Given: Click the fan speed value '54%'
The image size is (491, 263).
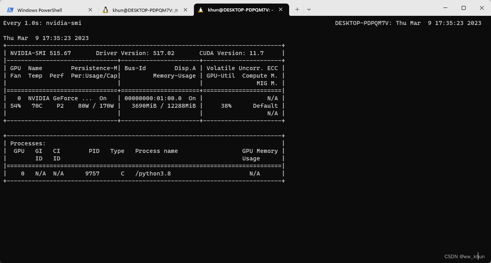Looking at the screenshot, I should [x=15, y=106].
